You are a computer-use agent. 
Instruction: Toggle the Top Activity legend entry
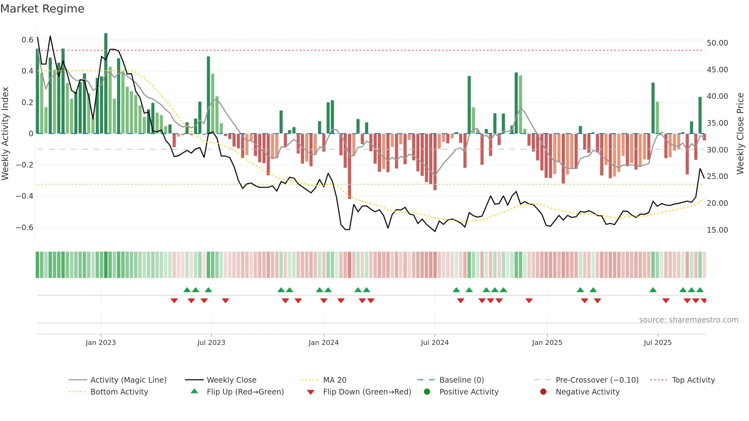point(683,380)
